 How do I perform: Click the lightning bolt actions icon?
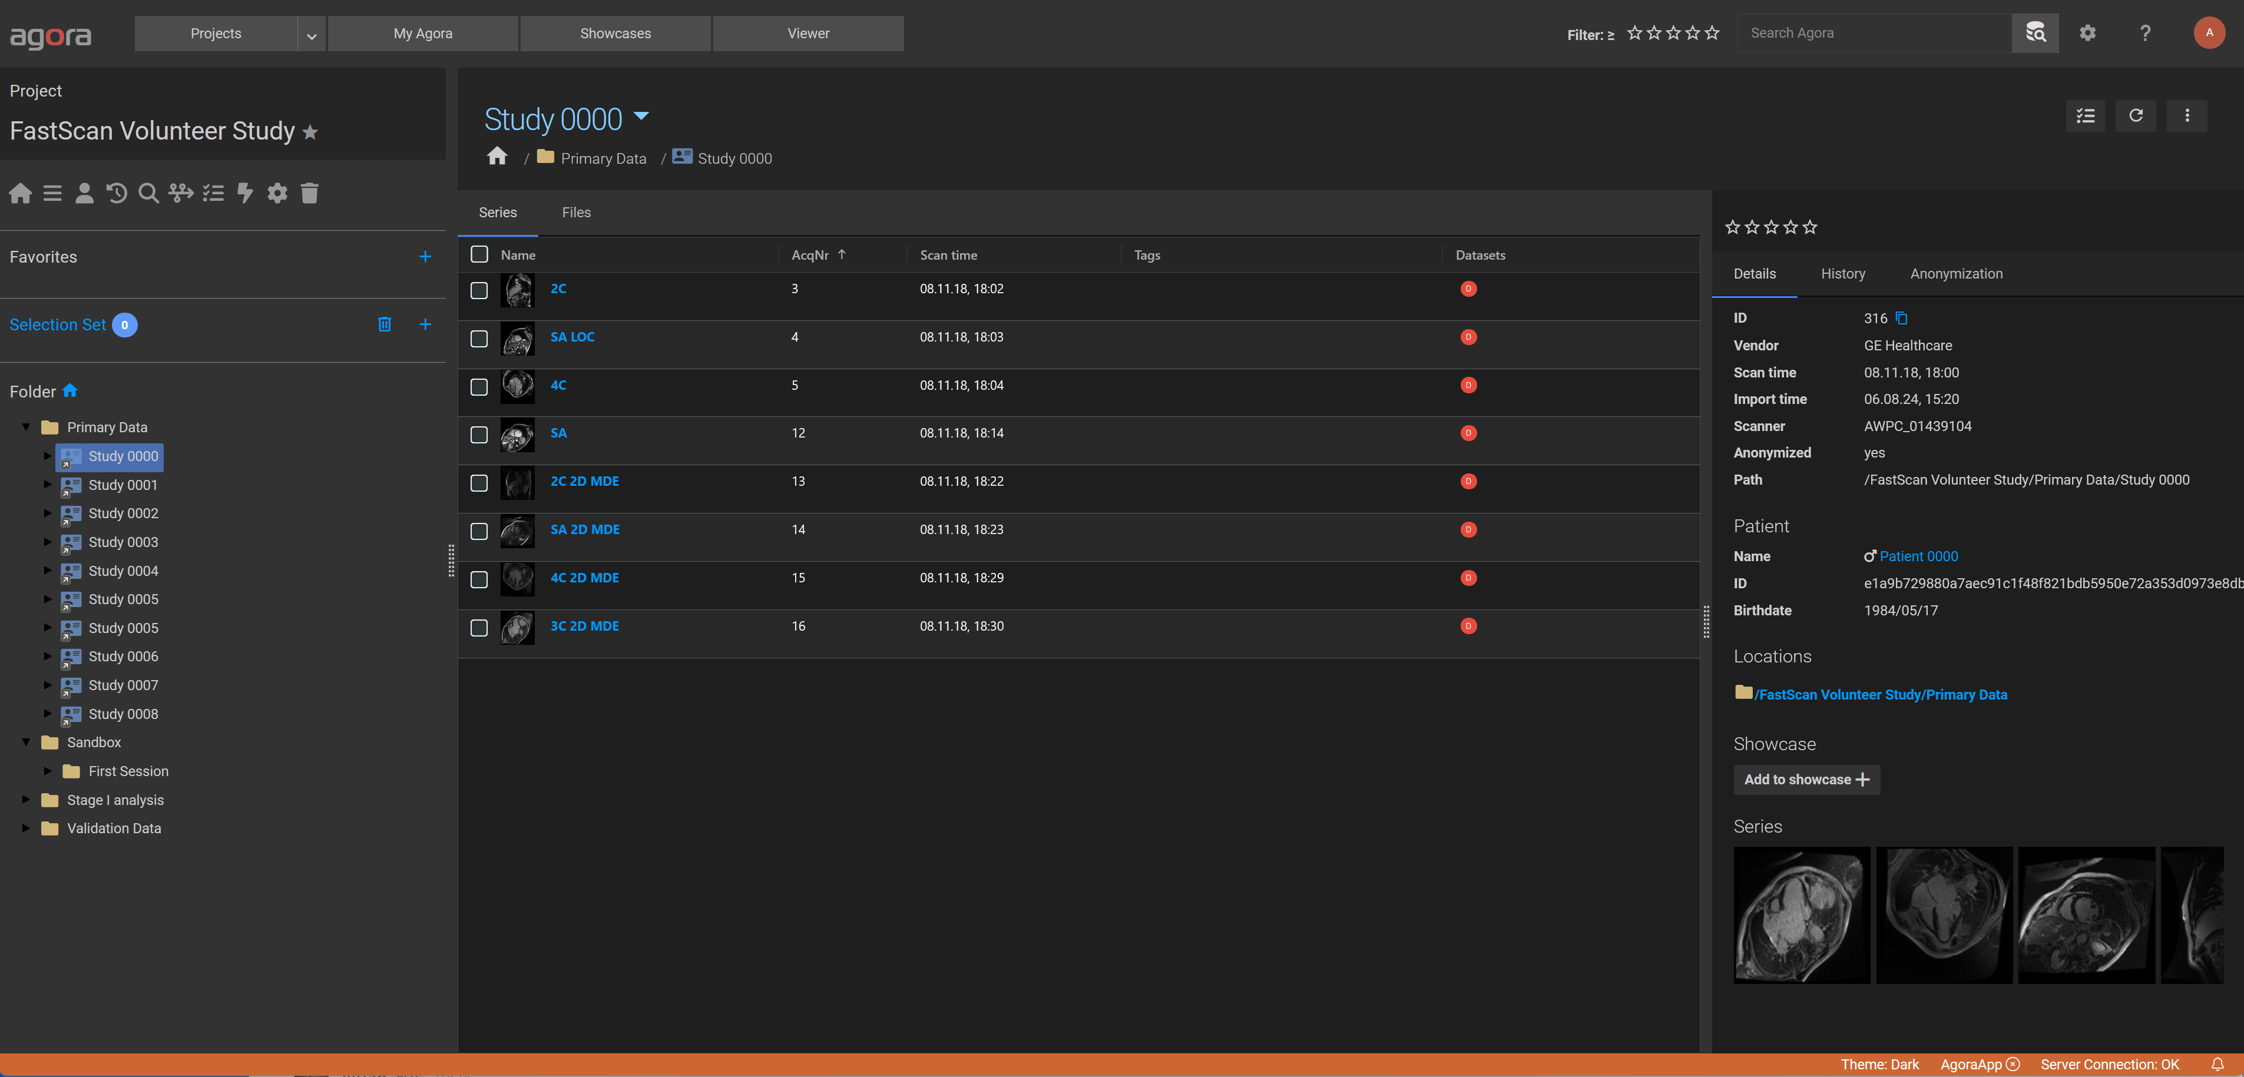click(246, 193)
